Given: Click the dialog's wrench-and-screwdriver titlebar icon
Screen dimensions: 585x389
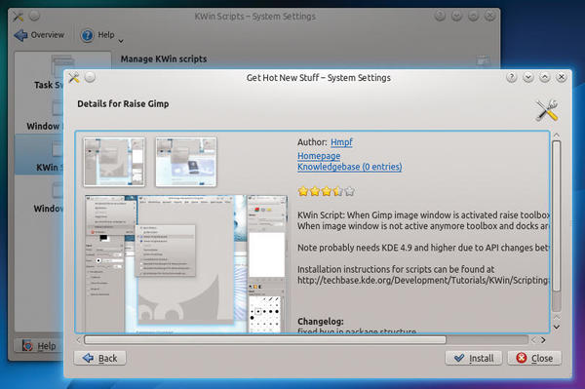Looking at the screenshot, I should point(74,78).
